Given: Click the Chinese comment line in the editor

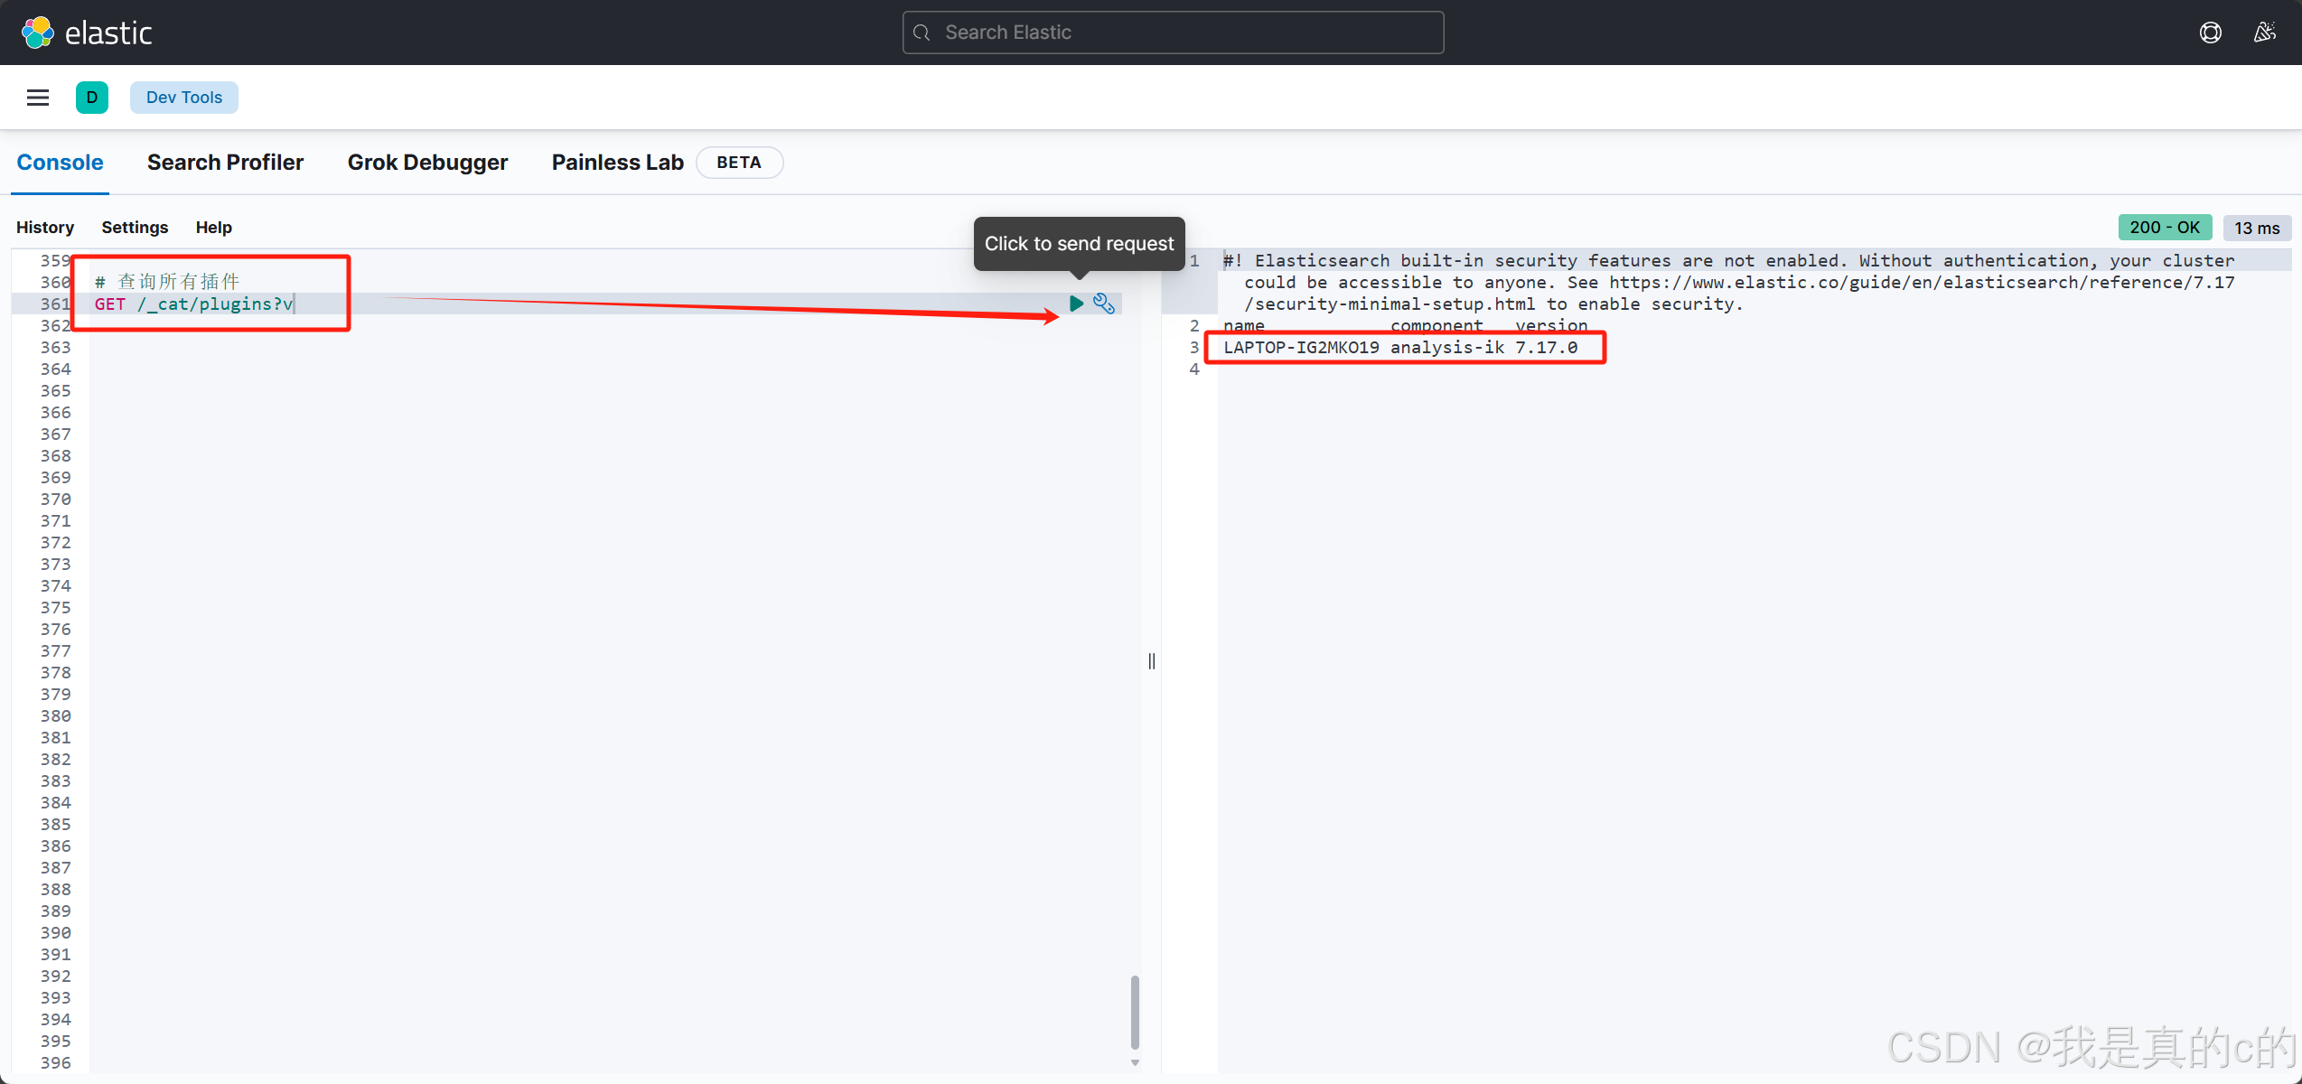Looking at the screenshot, I should coord(167,282).
